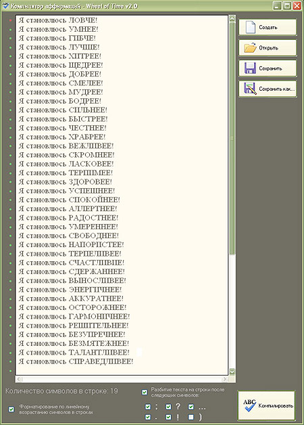Viewport: 304px width, 425px height.
Task: Click line 'Я становлюсь ДОБРЕЕ!'
Action: coord(59,74)
